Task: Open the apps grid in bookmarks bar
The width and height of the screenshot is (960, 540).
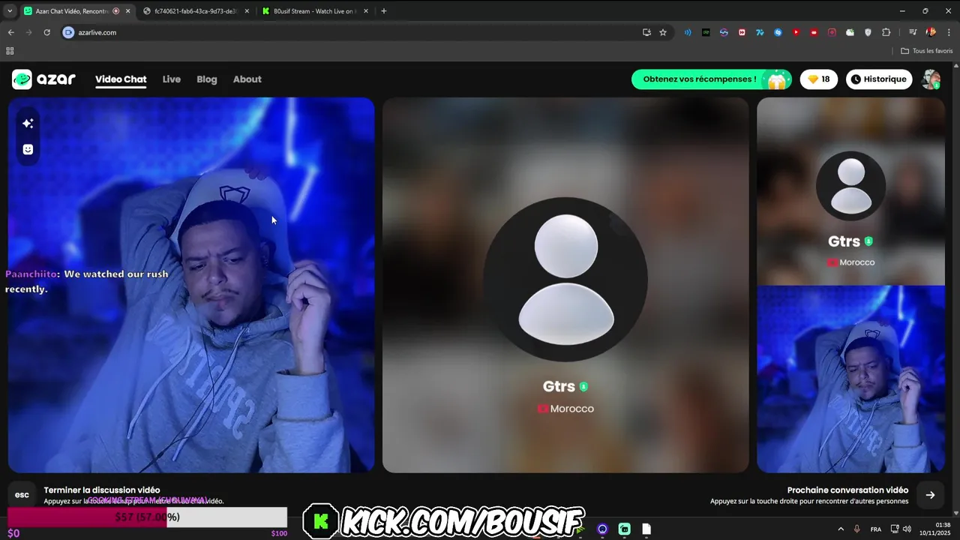Action: click(x=10, y=51)
